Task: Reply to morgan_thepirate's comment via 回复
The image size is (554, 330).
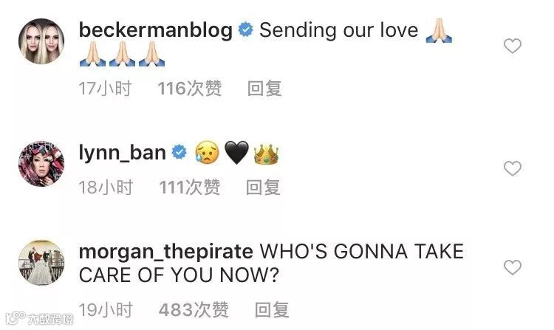Action: click(272, 310)
